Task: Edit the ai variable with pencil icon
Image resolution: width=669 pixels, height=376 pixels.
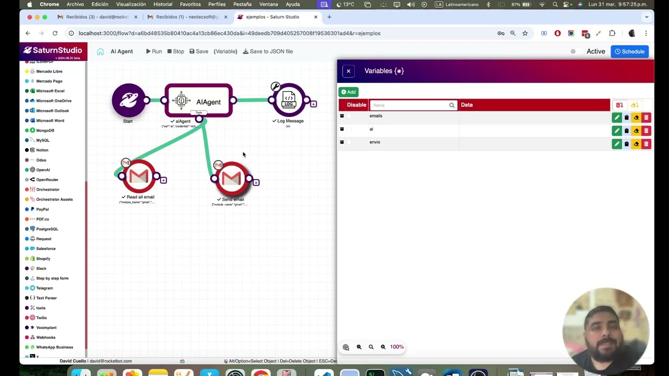Action: [617, 131]
